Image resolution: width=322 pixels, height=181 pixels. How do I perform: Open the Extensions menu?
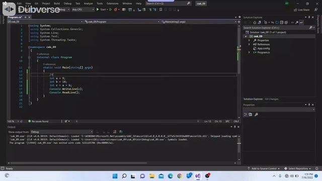tap(113, 4)
